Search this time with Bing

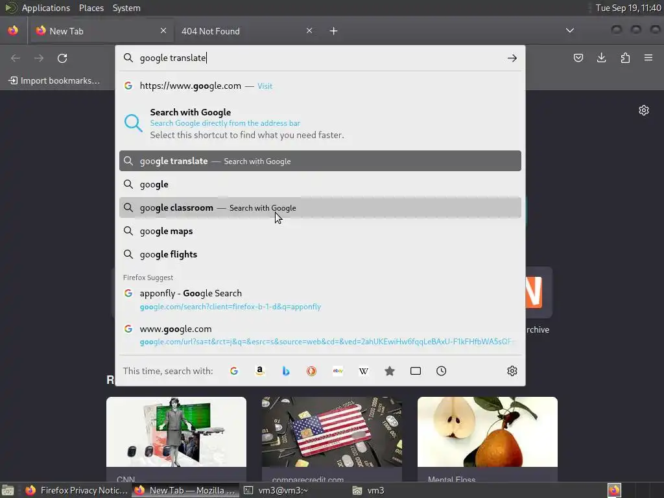pos(286,371)
